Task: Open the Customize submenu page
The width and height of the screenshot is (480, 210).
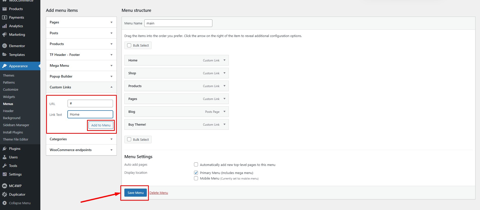Action: click(11, 89)
